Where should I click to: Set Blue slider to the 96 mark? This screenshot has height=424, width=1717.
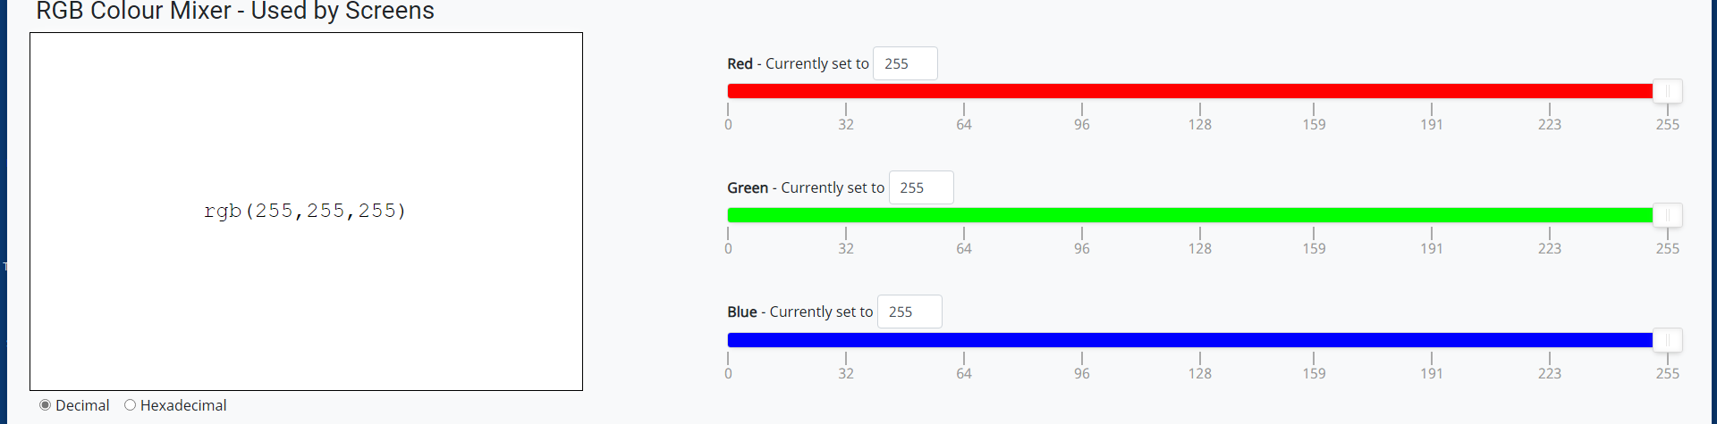[1082, 340]
